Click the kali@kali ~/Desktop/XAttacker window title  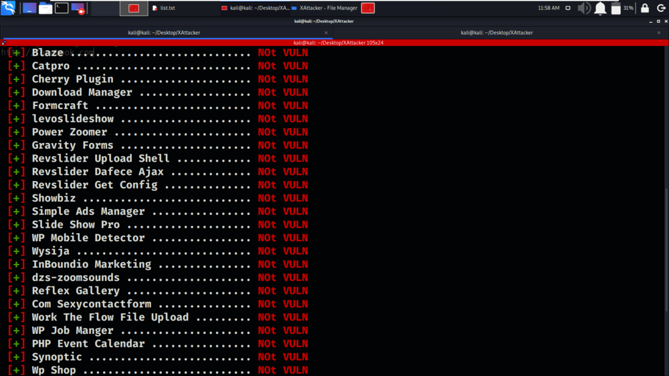point(324,21)
